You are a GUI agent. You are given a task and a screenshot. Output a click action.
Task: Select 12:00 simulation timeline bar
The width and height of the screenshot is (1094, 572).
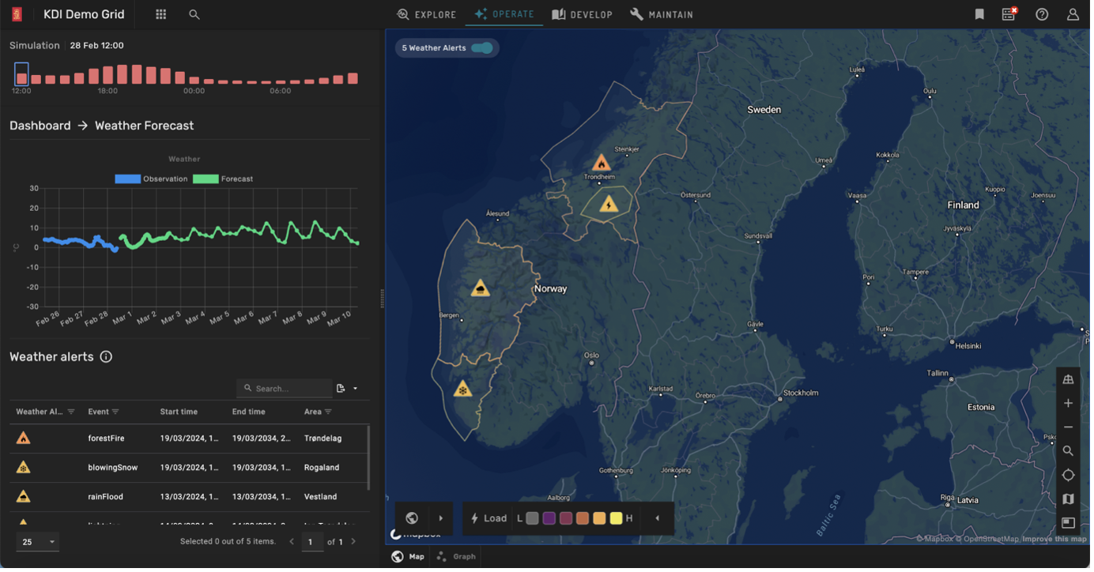[22, 74]
